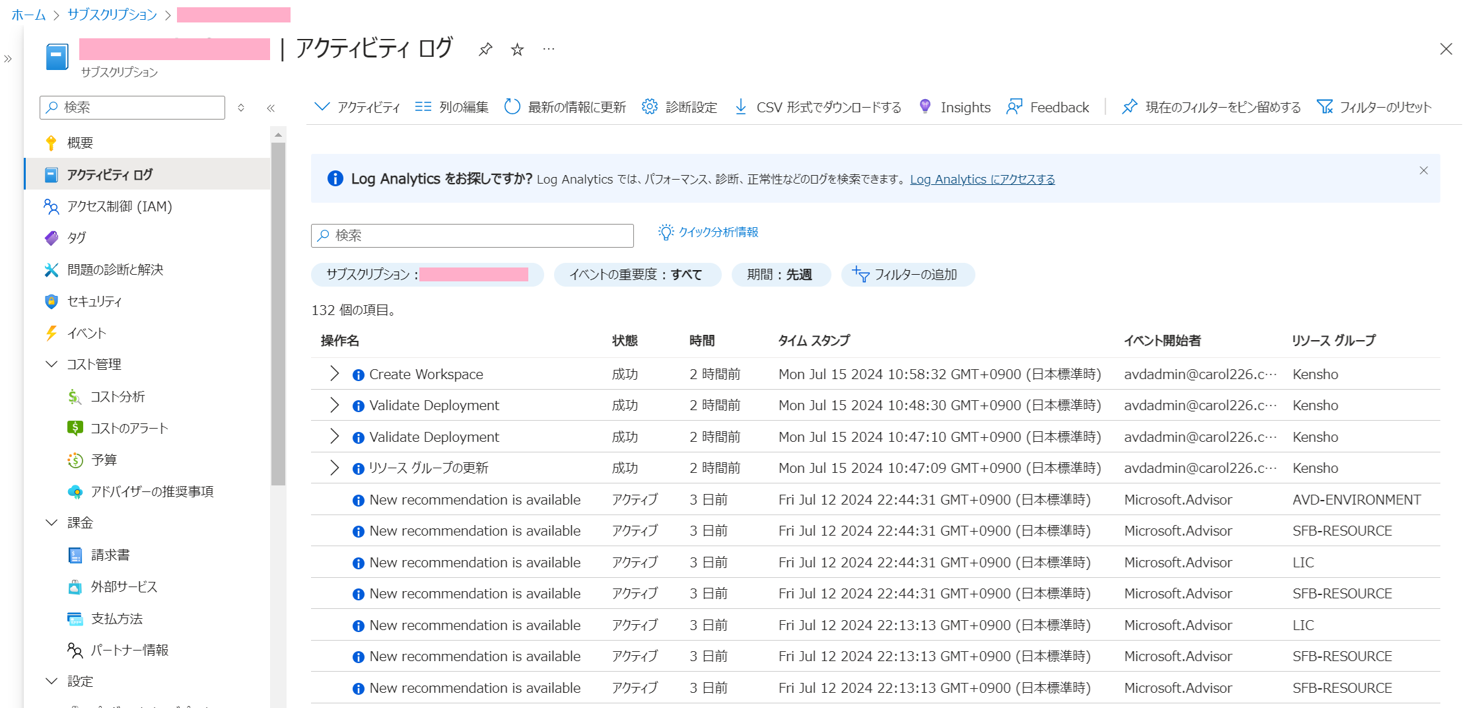This screenshot has height=708, width=1464.
Task: Sort by the イベント開始者 column header
Action: (1162, 341)
